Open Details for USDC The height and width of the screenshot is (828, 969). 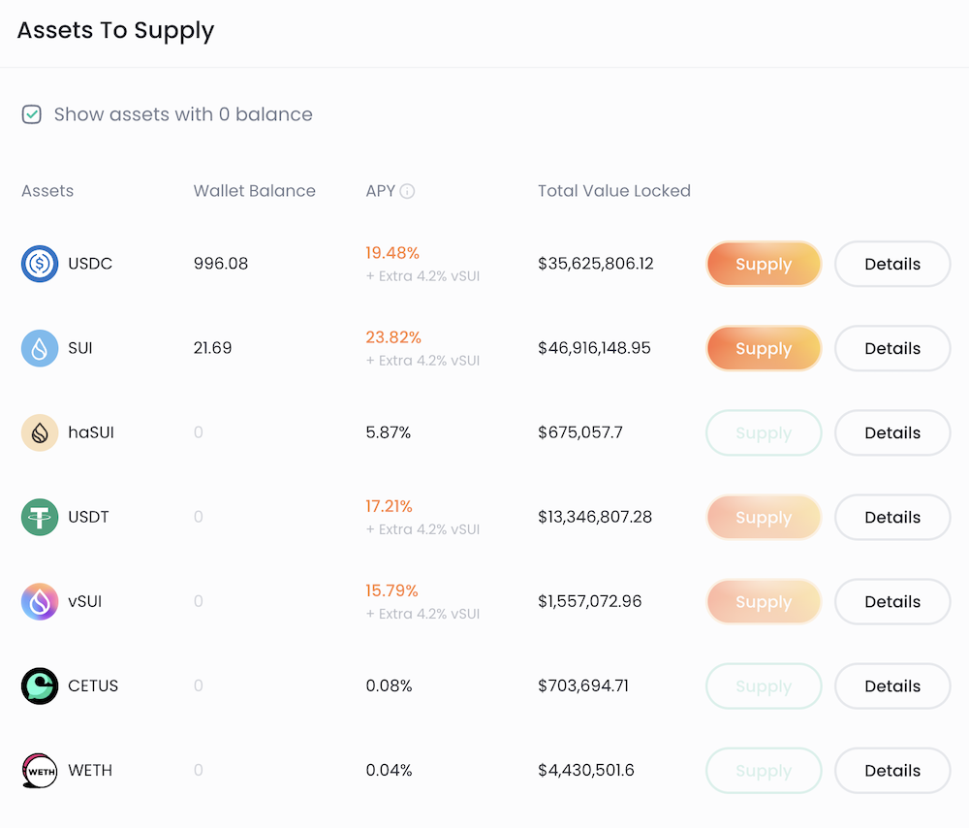(891, 264)
